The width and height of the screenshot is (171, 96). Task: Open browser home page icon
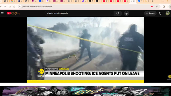15,7
